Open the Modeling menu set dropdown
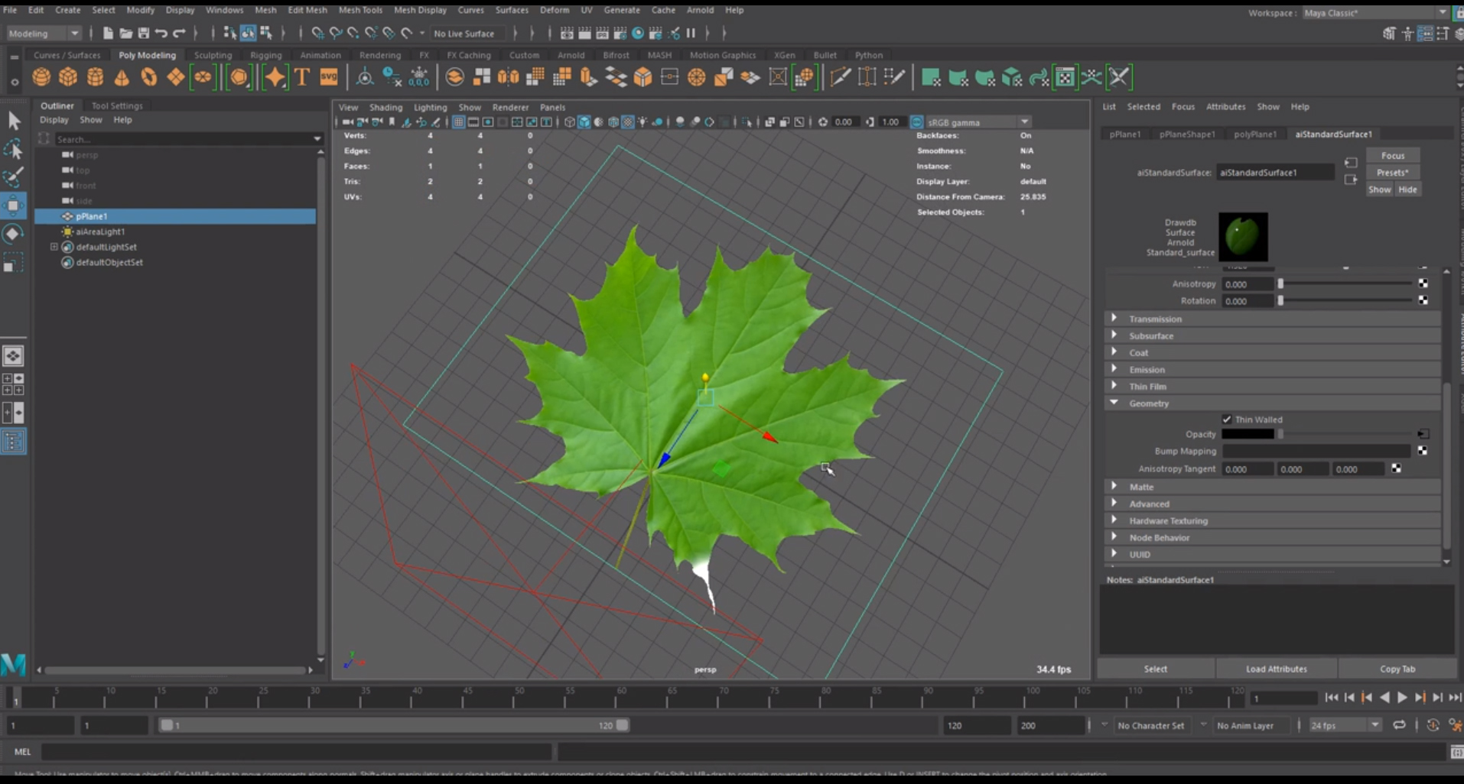This screenshot has height=784, width=1464. 44,34
